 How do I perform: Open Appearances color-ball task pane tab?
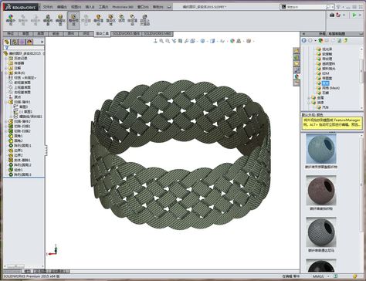297,76
